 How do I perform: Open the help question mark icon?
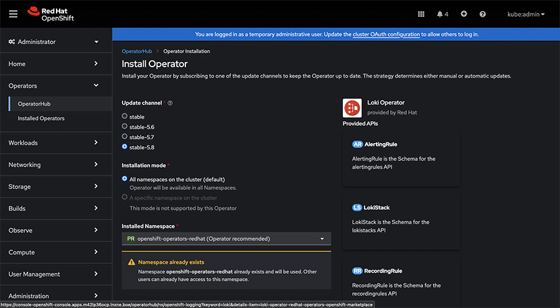click(x=483, y=14)
